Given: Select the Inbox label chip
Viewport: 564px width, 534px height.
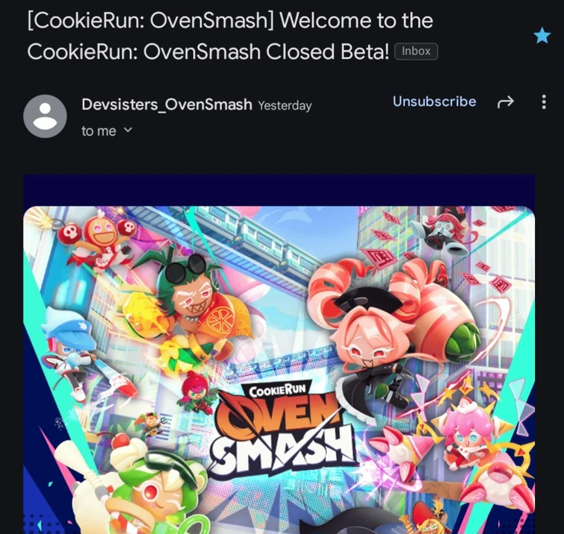Looking at the screenshot, I should tap(416, 51).
